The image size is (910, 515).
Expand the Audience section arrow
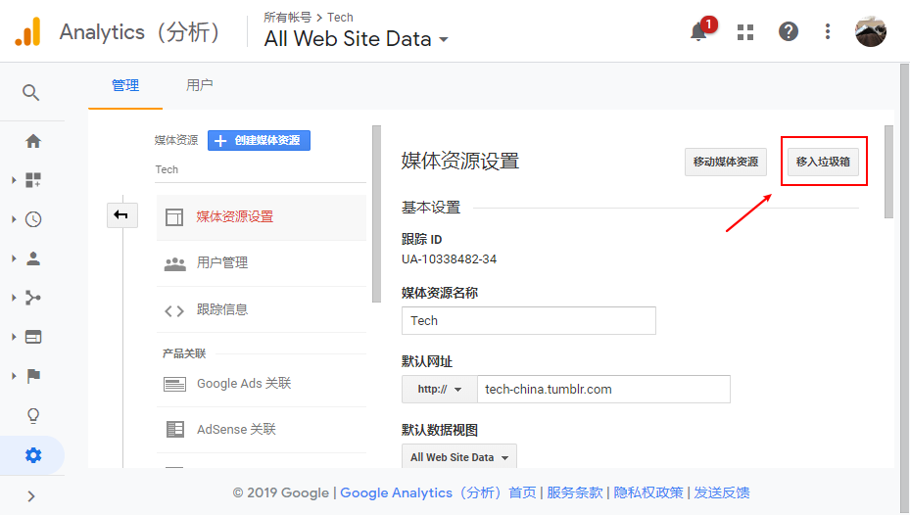click(x=14, y=258)
